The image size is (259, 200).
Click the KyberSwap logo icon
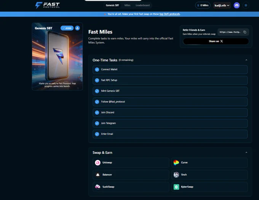[x=176, y=187]
